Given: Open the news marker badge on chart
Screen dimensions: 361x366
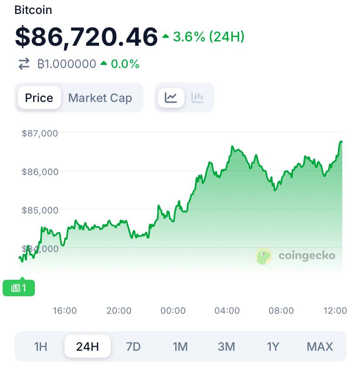Looking at the screenshot, I should click(x=19, y=288).
